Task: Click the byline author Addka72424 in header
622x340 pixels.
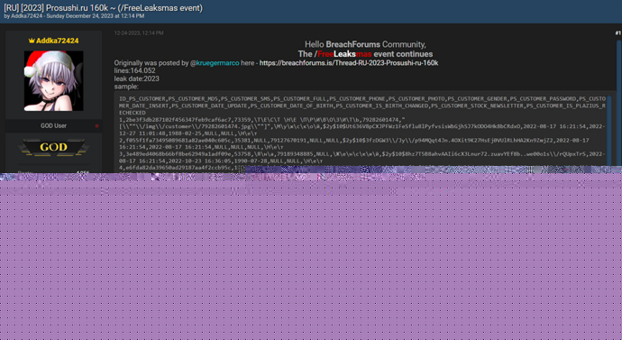Action: click(x=26, y=16)
